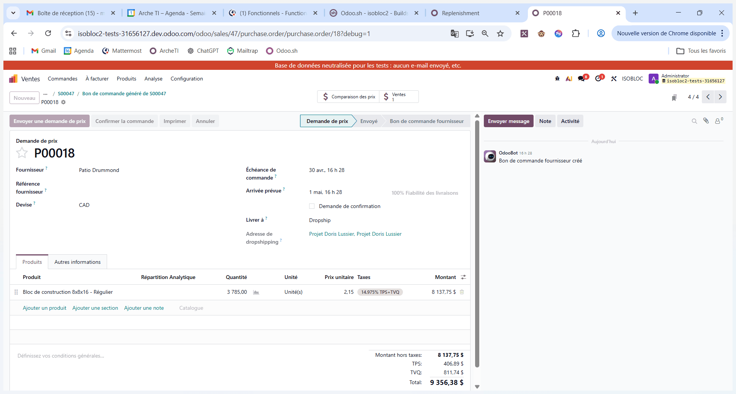Open the activities clock icon with badge 1
736x394 pixels.
tap(599, 78)
